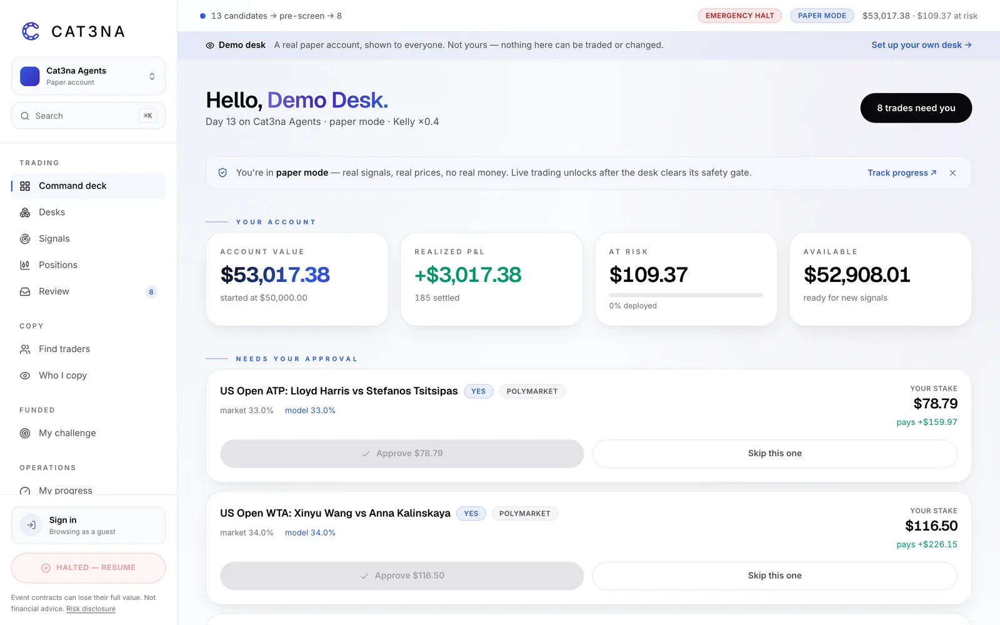Screen dimensions: 1000x625
Task: Toggle the Halted — Resume button
Action: tap(88, 567)
